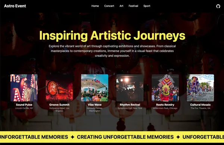Navigate to the Festival page
Screen dimensions: 224x145
point(133,6)
